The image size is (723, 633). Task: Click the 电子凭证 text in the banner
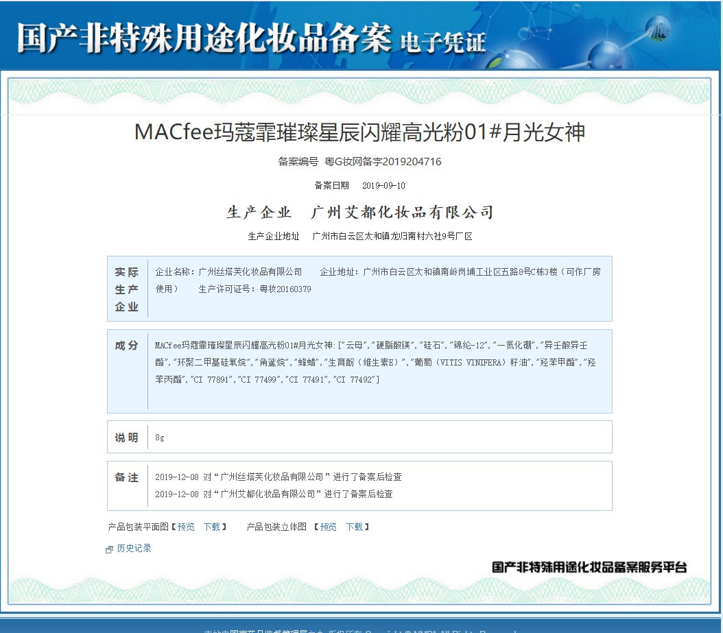point(442,43)
